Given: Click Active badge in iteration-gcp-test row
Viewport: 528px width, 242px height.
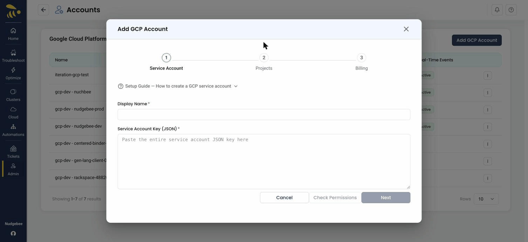Looking at the screenshot, I should [x=427, y=75].
